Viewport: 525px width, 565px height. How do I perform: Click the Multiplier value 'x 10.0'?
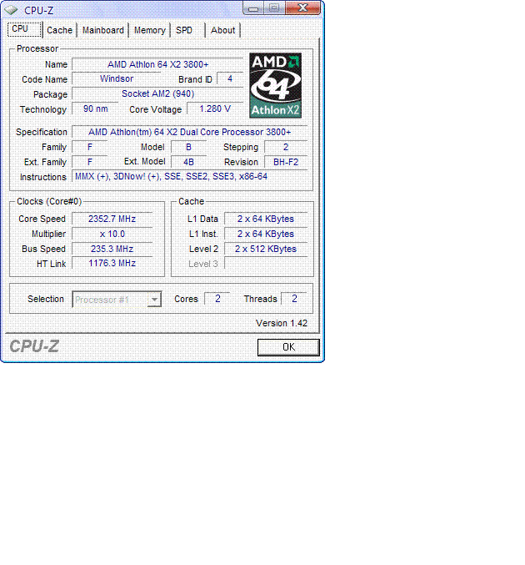[x=112, y=234]
